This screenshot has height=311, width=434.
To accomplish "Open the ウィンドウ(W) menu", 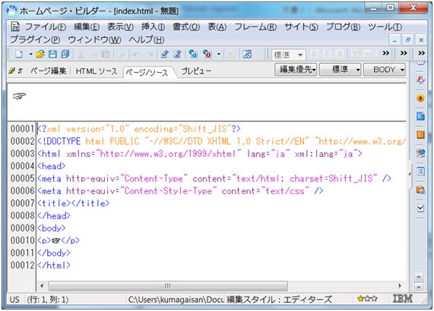I will (94, 39).
